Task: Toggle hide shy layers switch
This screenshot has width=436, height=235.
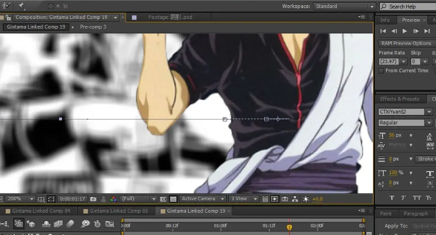Action: [46, 224]
